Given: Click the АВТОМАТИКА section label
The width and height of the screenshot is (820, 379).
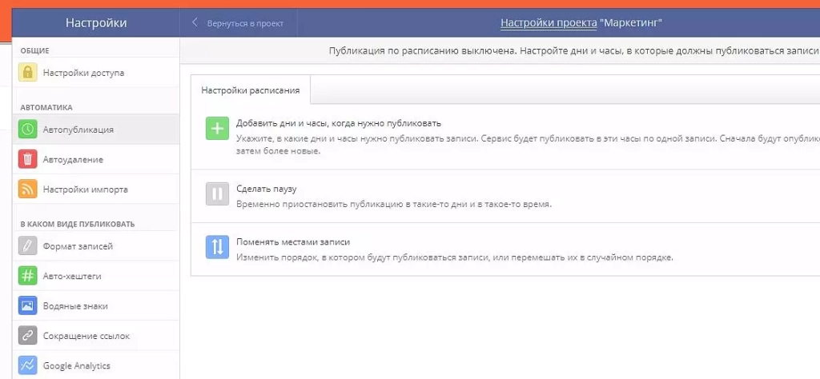Looking at the screenshot, I should (x=46, y=107).
